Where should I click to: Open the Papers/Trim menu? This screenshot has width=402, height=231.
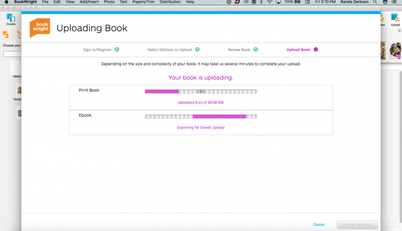pyautogui.click(x=143, y=2)
